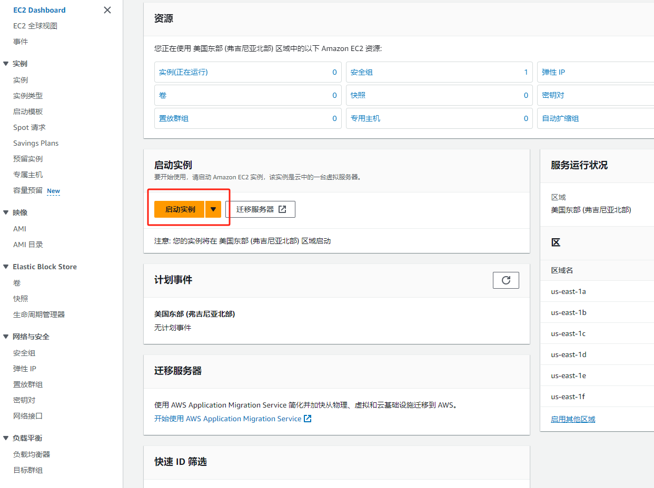
Task: Open 容量预留 in sidebar
Action: (x=28, y=190)
